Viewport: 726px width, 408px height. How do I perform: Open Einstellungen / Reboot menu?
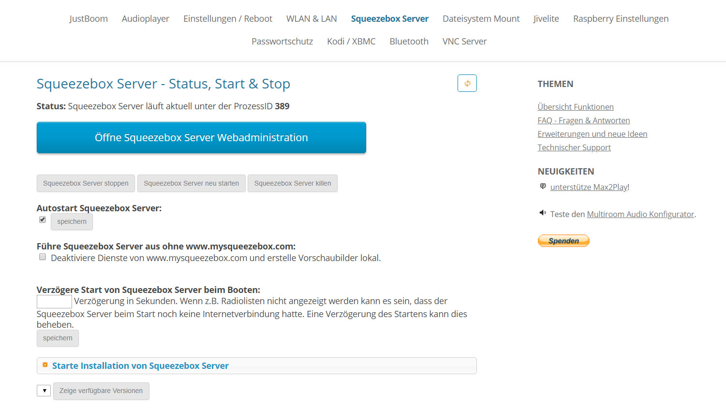228,19
